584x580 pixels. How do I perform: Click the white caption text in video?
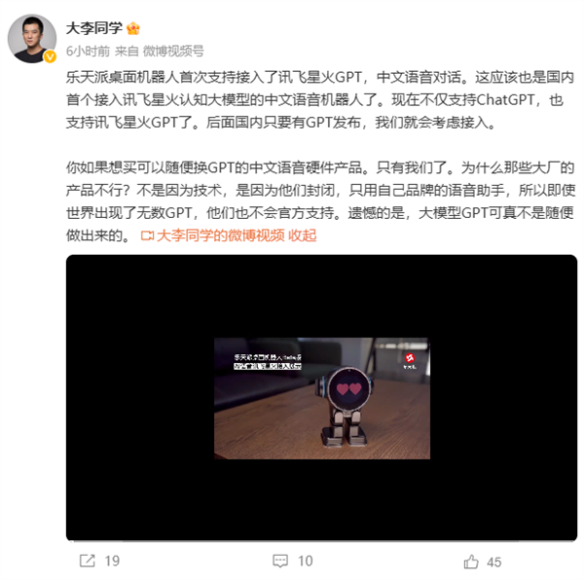tap(268, 361)
